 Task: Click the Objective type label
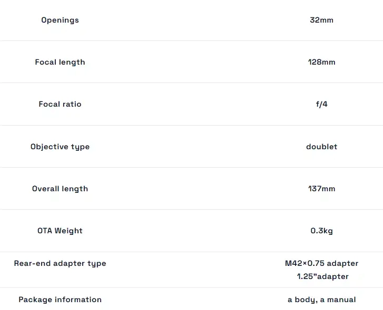point(60,147)
